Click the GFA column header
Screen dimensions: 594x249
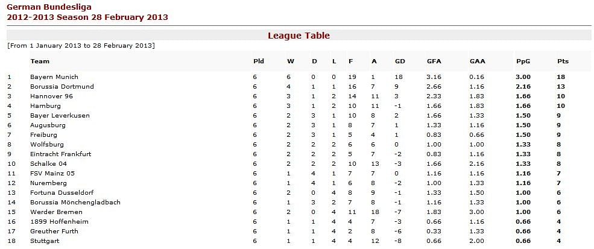tap(434, 61)
